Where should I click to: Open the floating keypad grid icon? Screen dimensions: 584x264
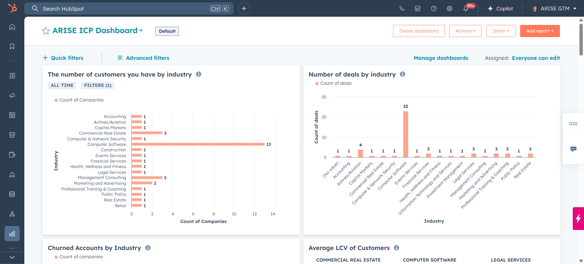pyautogui.click(x=573, y=124)
